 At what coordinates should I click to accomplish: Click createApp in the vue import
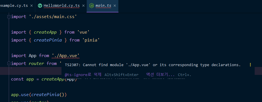[x=45, y=32]
